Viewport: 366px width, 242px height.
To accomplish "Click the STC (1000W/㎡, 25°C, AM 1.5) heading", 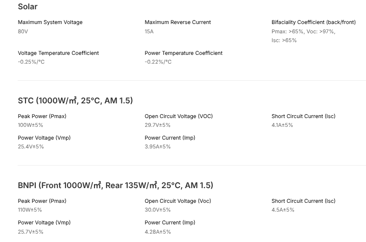I will (x=75, y=100).
